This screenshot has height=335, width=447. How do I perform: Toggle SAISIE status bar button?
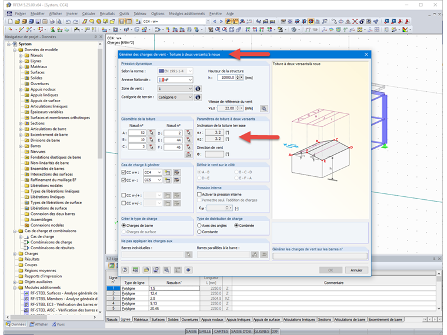(191, 331)
